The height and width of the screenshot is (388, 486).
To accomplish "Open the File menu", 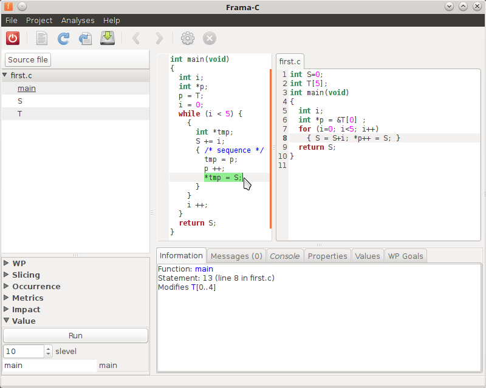I will [x=12, y=21].
